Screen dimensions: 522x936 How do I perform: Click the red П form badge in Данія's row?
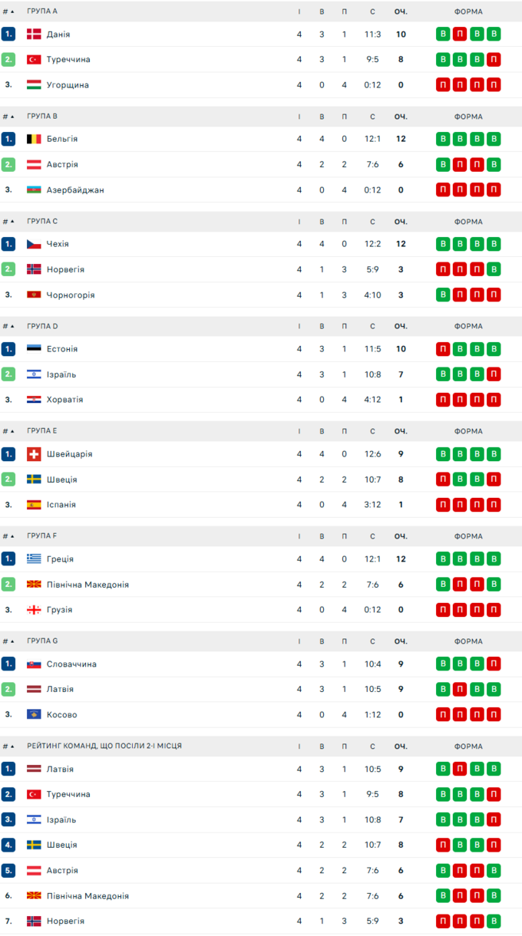(460, 35)
